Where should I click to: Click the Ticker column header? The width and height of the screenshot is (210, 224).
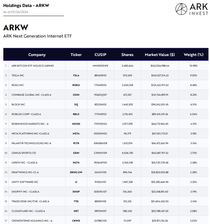(76, 55)
